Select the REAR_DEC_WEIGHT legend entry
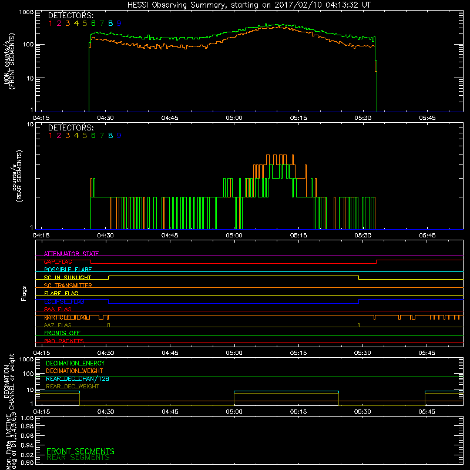The width and height of the screenshot is (470, 470). (72, 387)
